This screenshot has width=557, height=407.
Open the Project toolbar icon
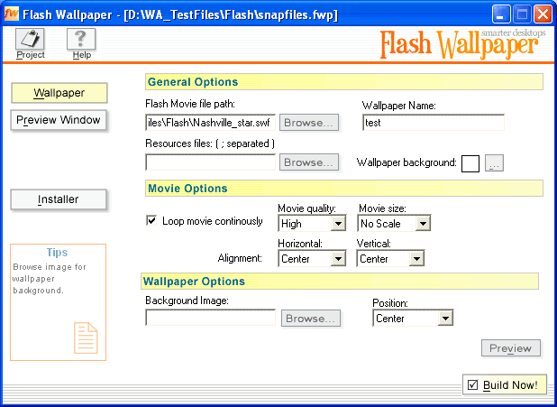(31, 40)
